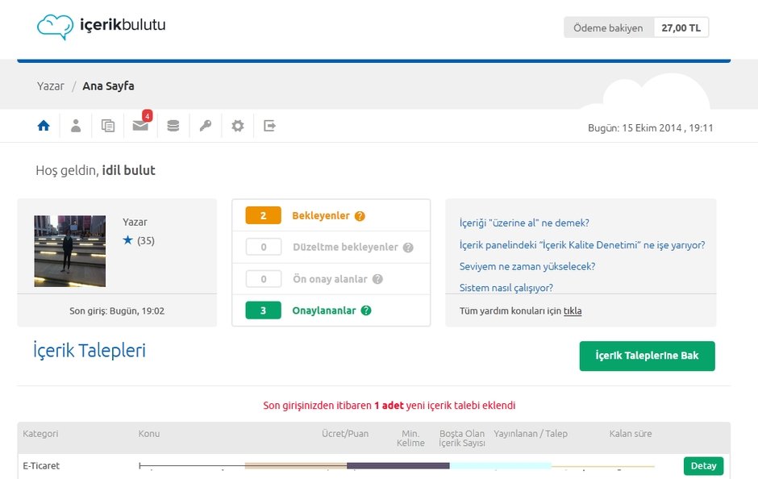758x479 pixels.
Task: Click the coins/payments stack icon
Action: pos(173,126)
